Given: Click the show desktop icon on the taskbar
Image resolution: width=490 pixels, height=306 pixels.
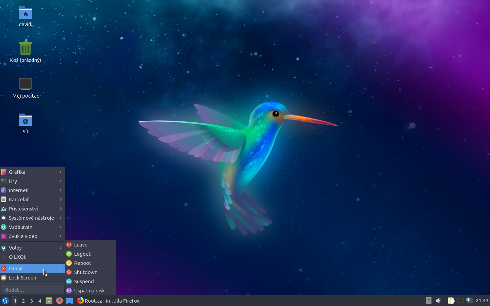Looking at the screenshot, I should pyautogui.click(x=70, y=301).
